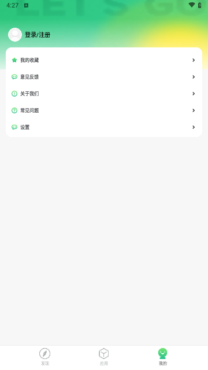208x370 pixels.
Task: Tap the cube 应用 icon
Action: tap(104, 353)
